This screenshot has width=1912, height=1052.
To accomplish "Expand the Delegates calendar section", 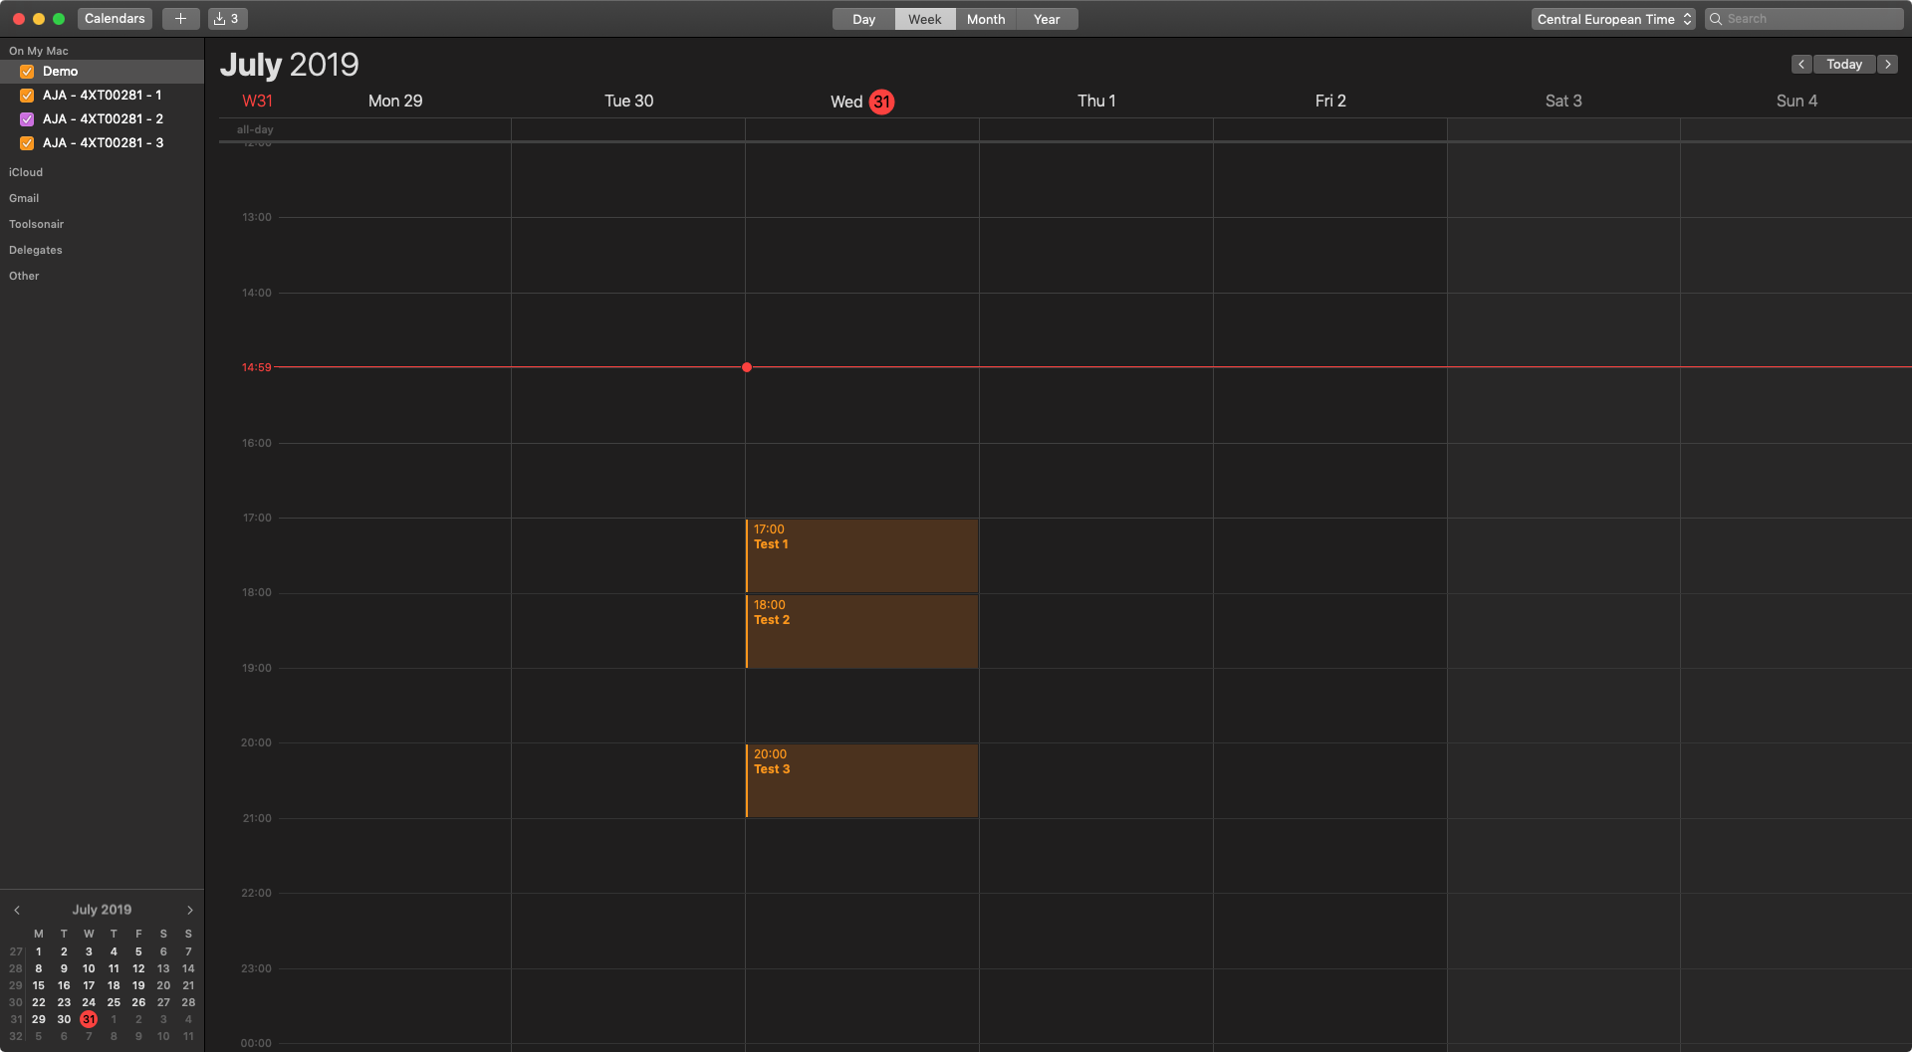I will (x=35, y=250).
